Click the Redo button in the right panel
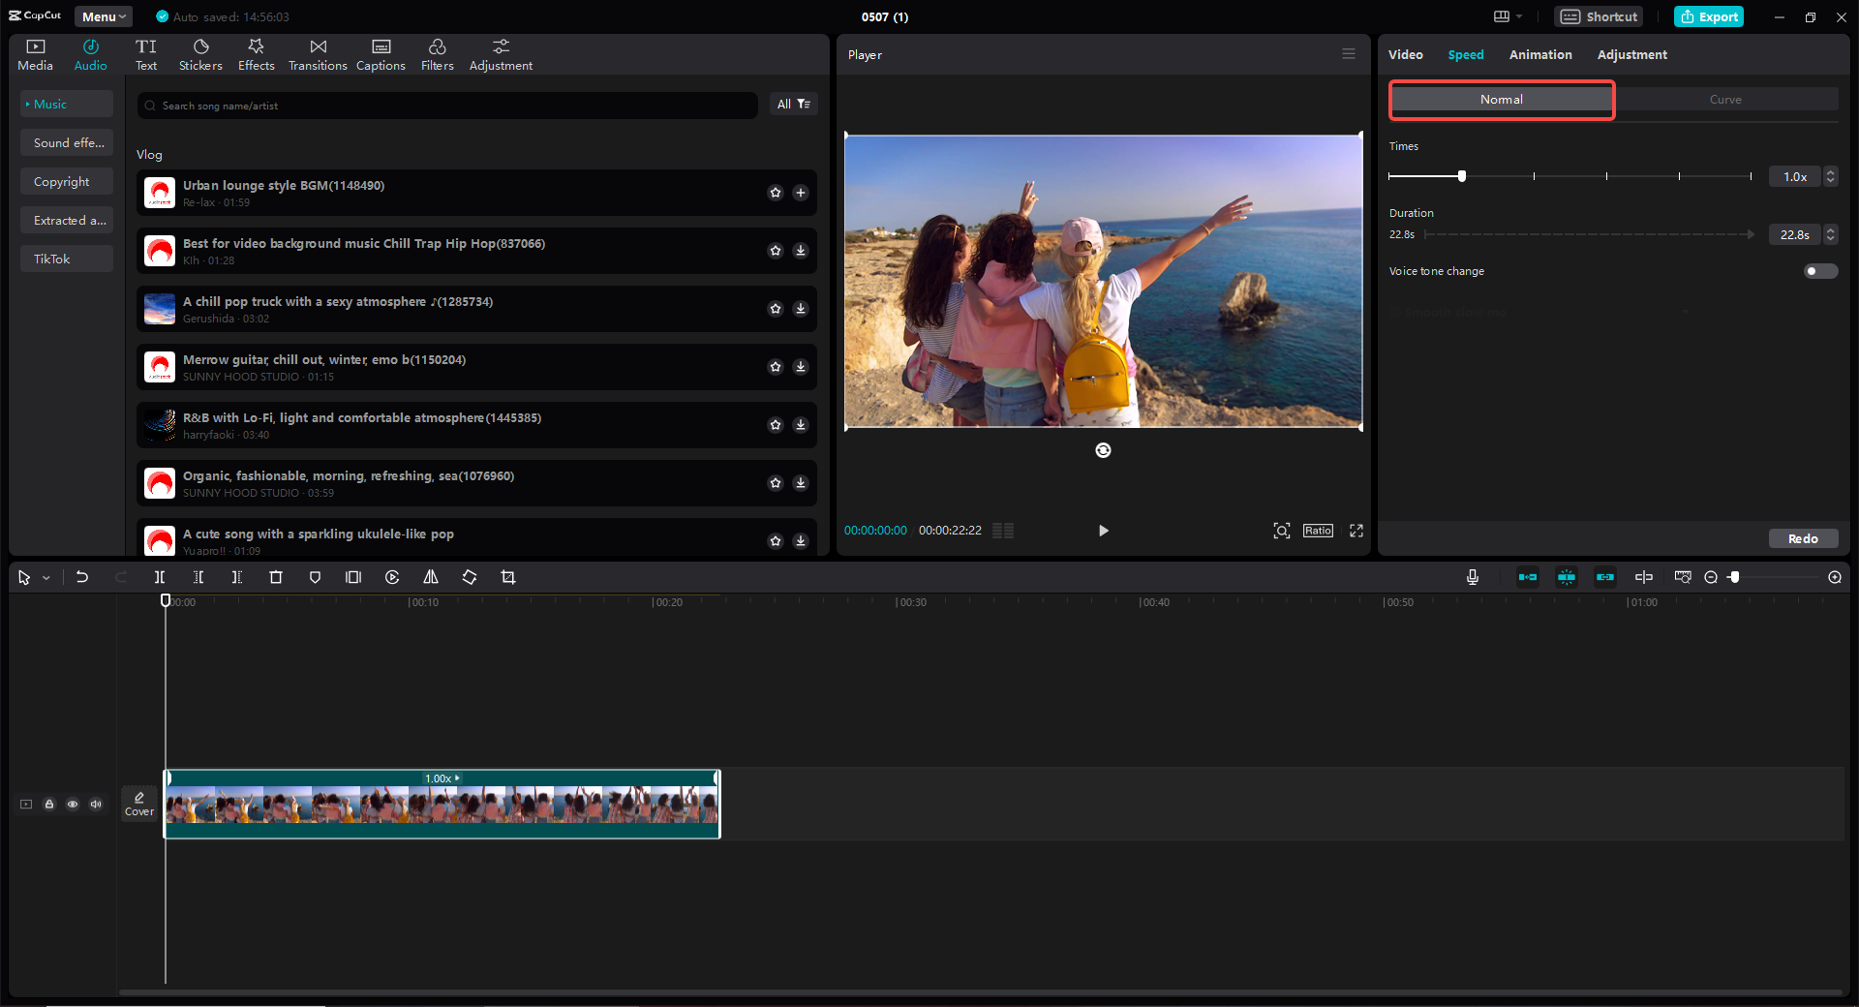Screen dimensions: 1859x1007 [x=1802, y=538]
